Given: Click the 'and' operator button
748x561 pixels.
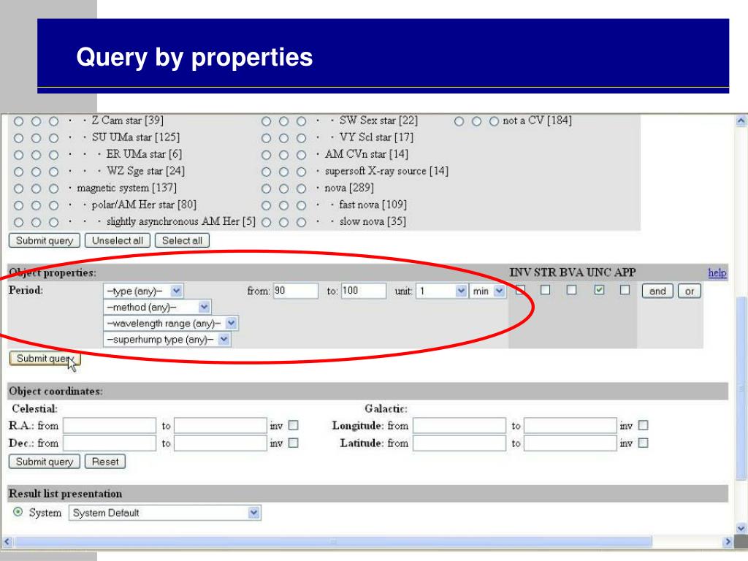Looking at the screenshot, I should (x=657, y=291).
